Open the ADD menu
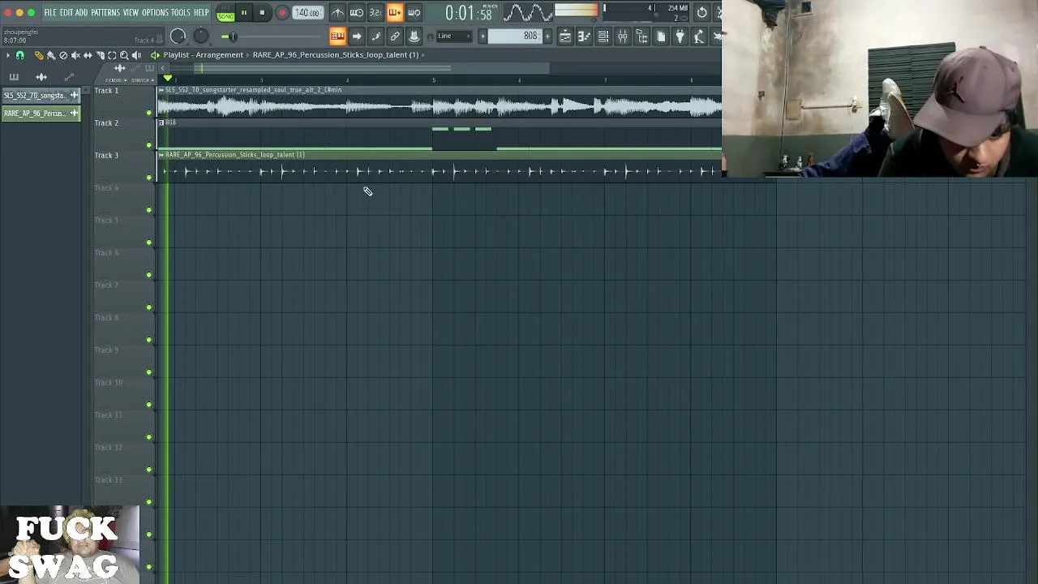 point(82,13)
